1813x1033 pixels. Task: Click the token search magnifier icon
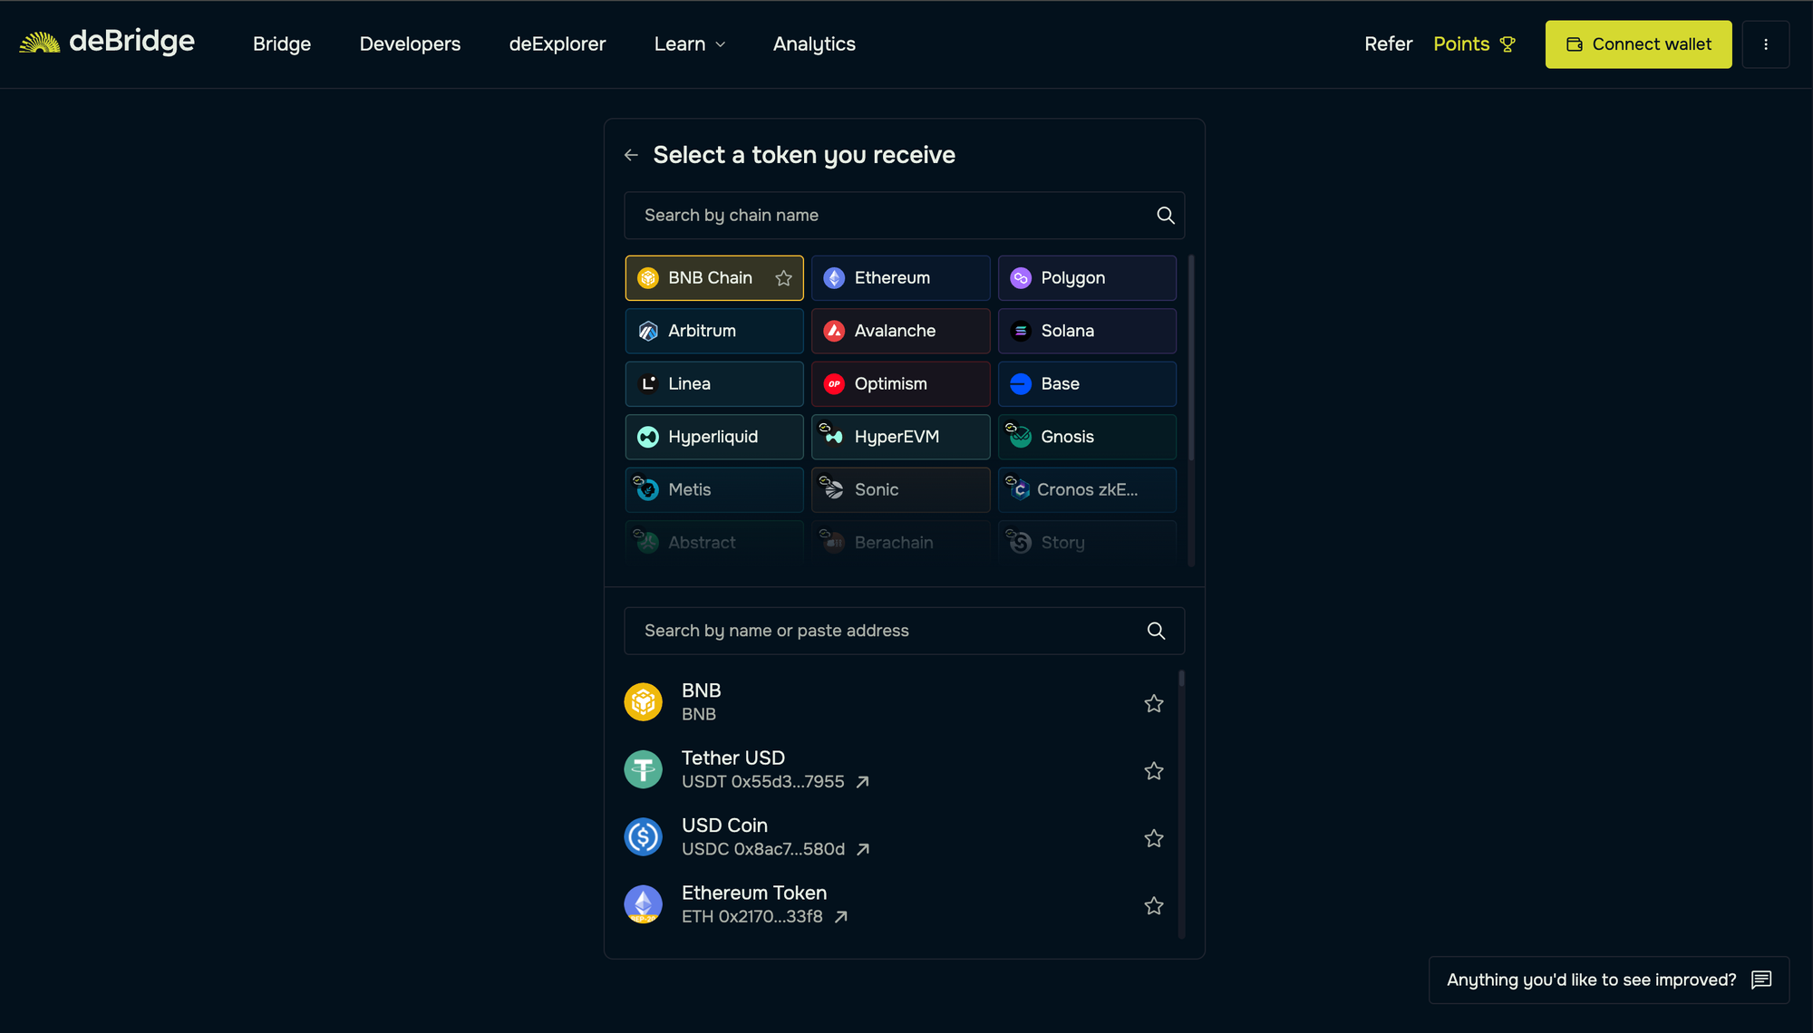coord(1156,631)
